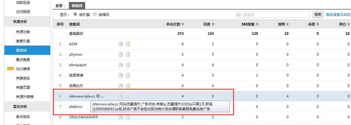The height and width of the screenshot is (125, 351).
Task: Click the 搜索 button
Action: [318, 15]
